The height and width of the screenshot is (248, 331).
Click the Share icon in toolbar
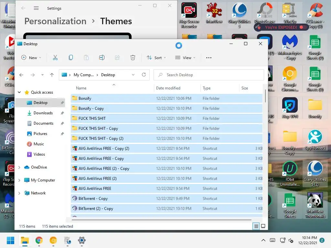pyautogui.click(x=117, y=57)
